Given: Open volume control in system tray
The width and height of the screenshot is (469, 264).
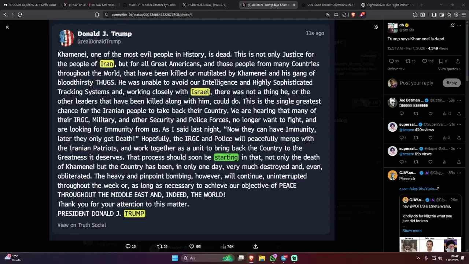Looking at the screenshot, I should (x=440, y=258).
